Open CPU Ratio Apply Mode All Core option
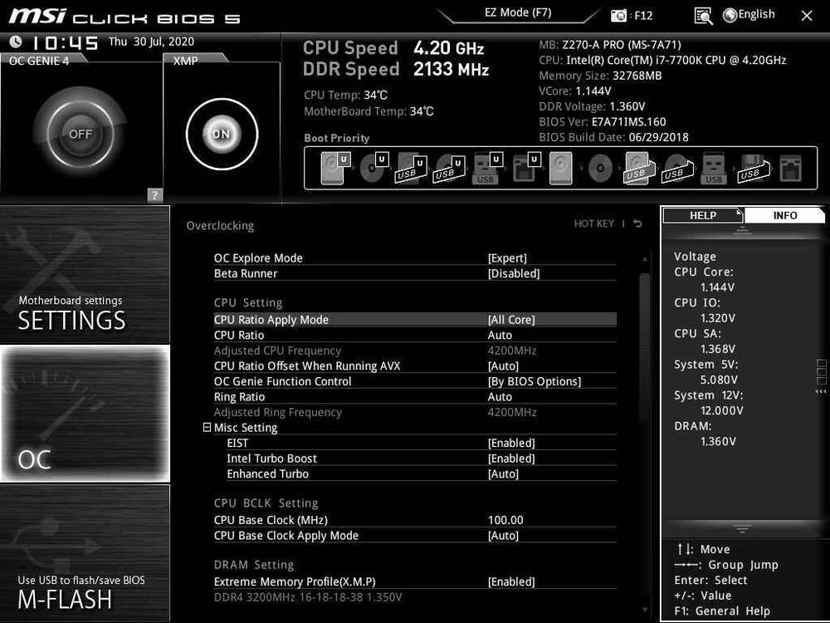830x623 pixels. tap(415, 320)
